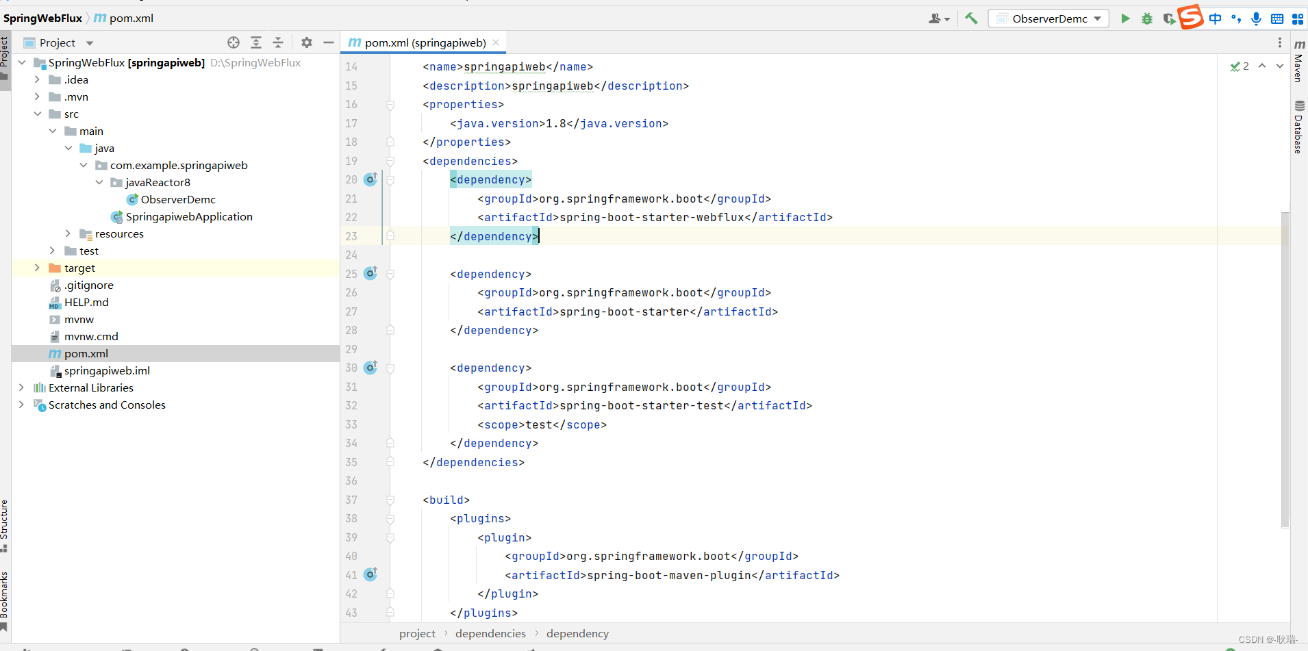This screenshot has height=651, width=1308.
Task: Close the pom.xml editor tab
Action: 496,42
